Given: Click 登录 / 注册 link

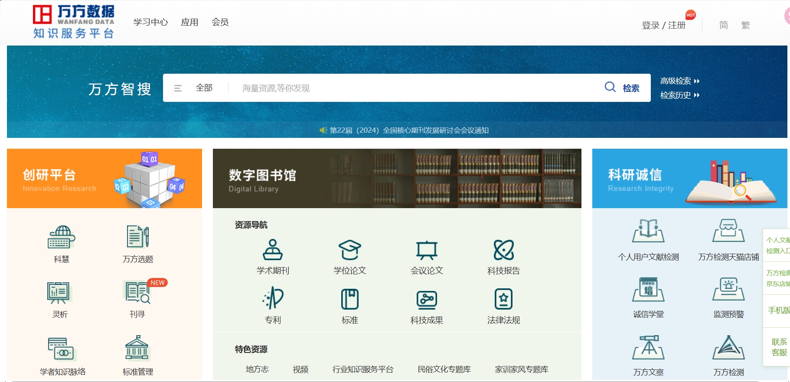Looking at the screenshot, I should tap(663, 25).
